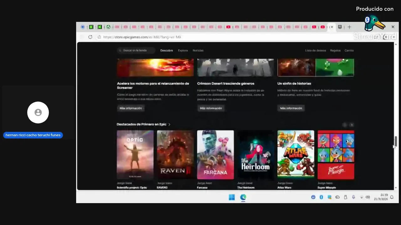Click the RAVEN2 title text below cover
401x225 pixels.
tap(162, 187)
